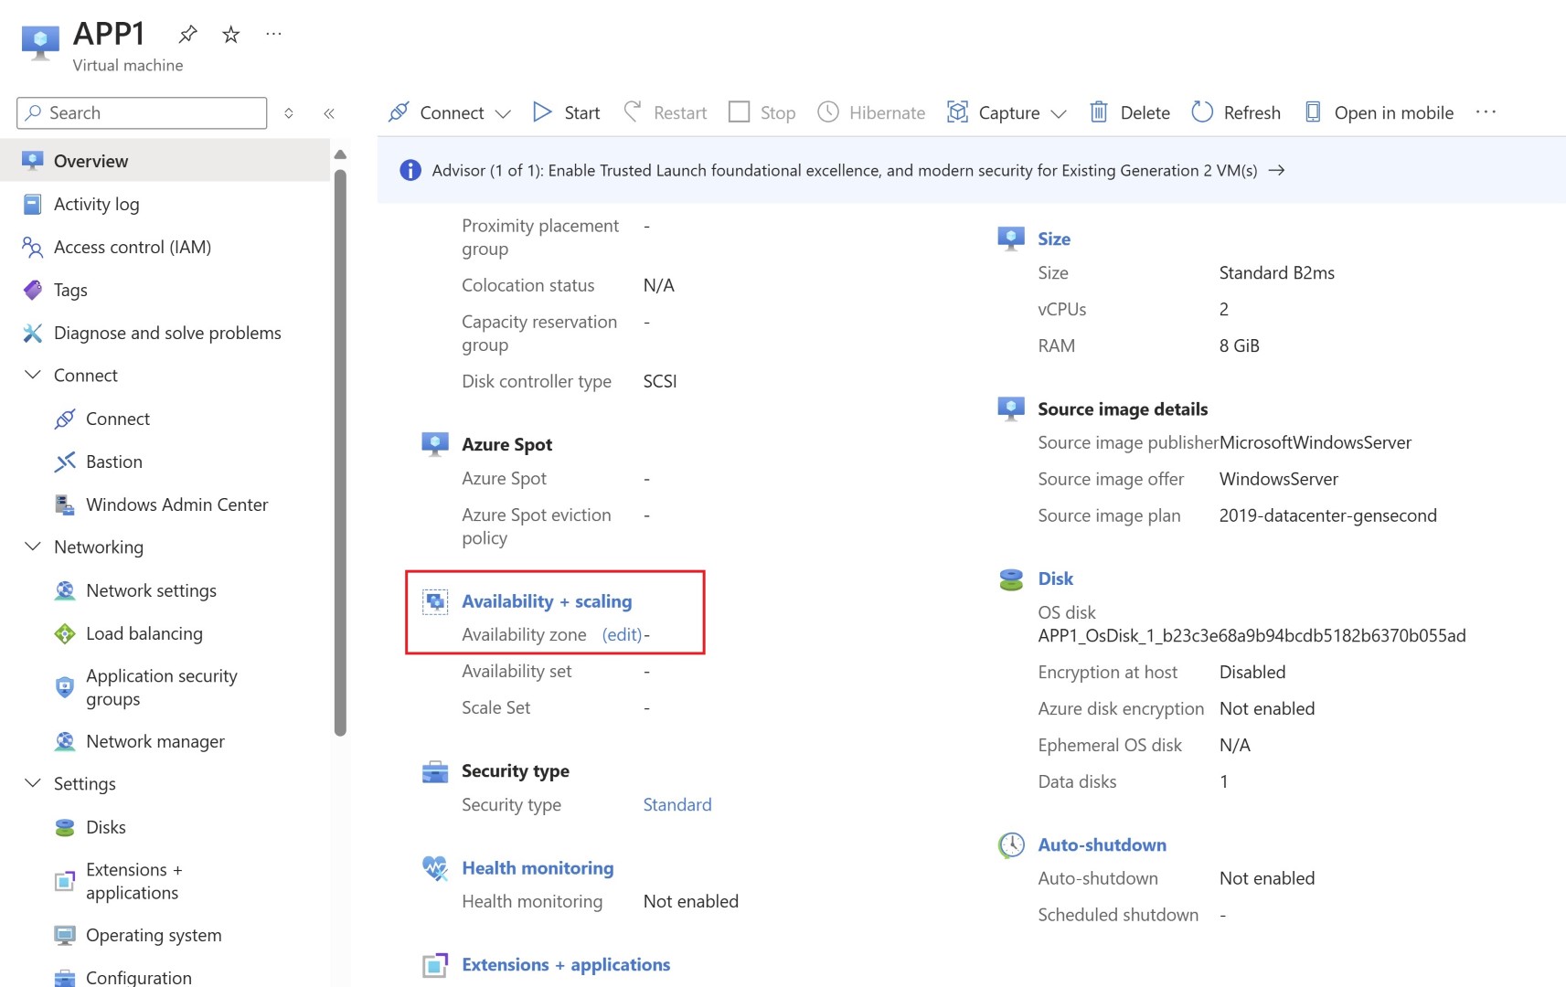The width and height of the screenshot is (1566, 987).
Task: Click the Hibernate toolbar button
Action: (x=871, y=112)
